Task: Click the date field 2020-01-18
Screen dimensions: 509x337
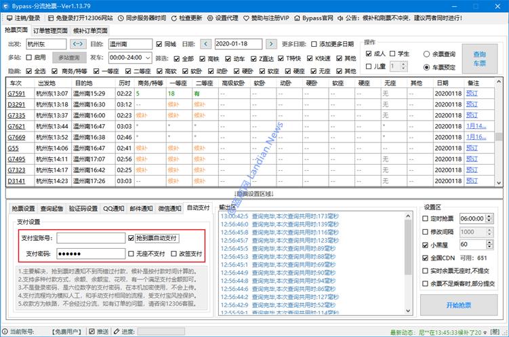Action: click(x=239, y=44)
